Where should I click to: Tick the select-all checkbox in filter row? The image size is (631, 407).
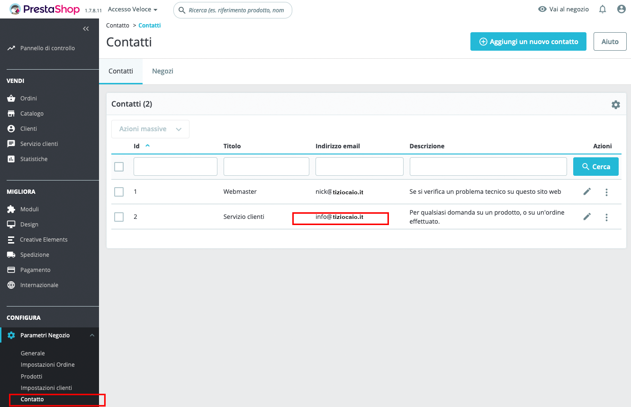tap(119, 167)
